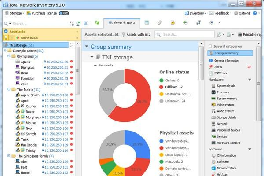This screenshot has width=264, height=176.
Task: Click the Printable report button
Action: point(249,34)
